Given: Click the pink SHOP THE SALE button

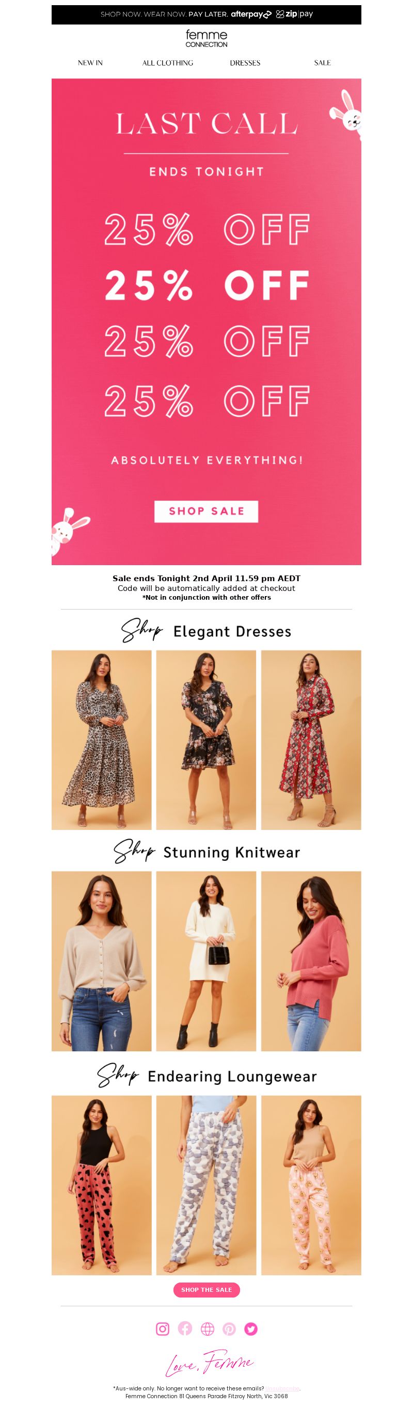Looking at the screenshot, I should pyautogui.click(x=206, y=1289).
